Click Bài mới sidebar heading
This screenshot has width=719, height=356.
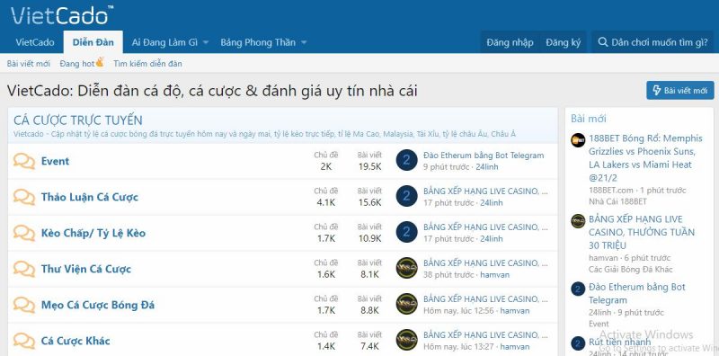[589, 119]
